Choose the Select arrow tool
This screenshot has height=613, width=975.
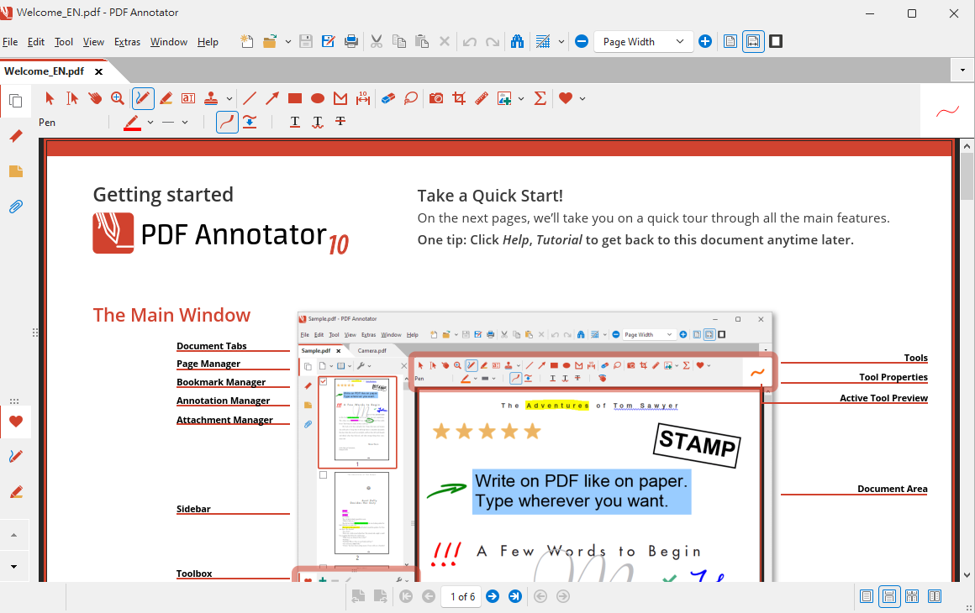[50, 98]
